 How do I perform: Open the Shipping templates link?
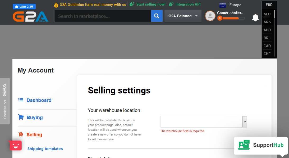tap(45, 149)
